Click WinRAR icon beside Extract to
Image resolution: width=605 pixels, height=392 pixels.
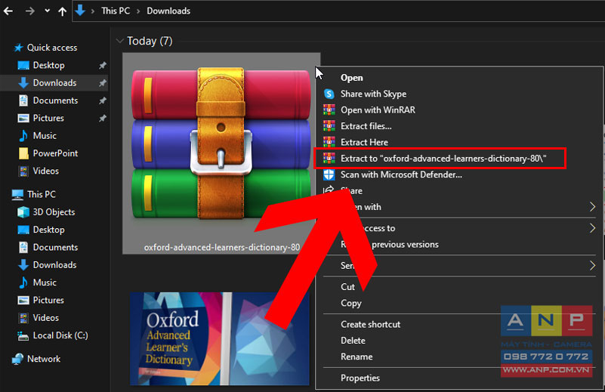point(329,158)
